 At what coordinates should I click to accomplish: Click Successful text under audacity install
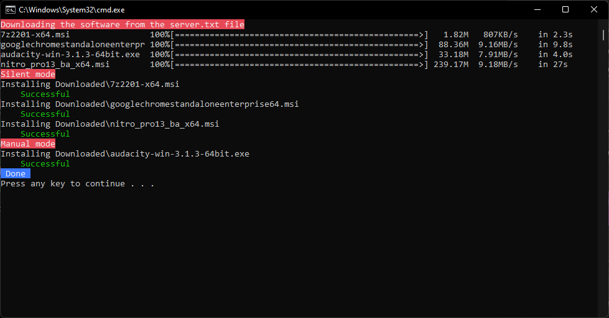coord(45,163)
